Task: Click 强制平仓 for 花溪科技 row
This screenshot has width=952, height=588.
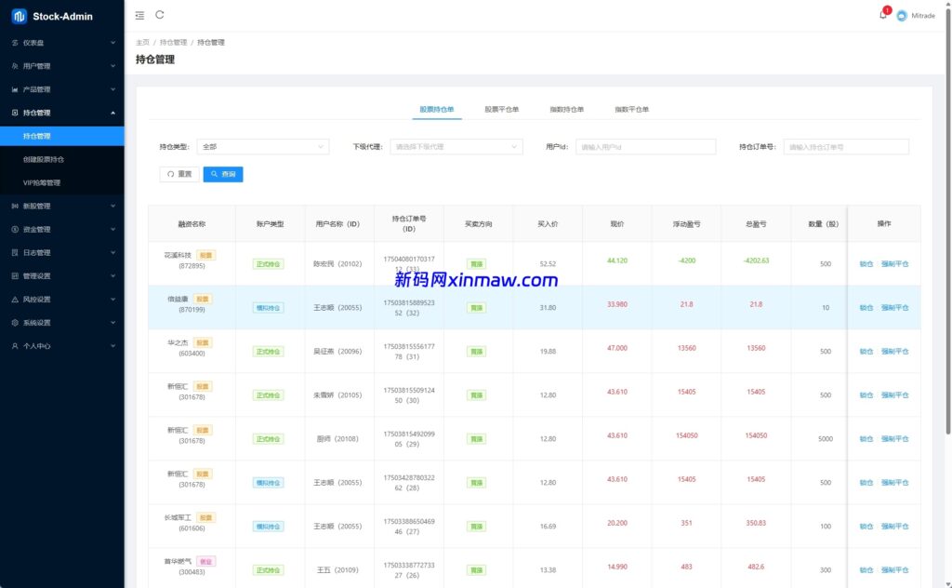Action: [x=894, y=264]
